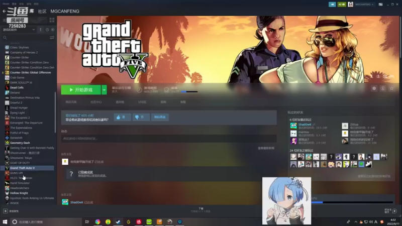The width and height of the screenshot is (402, 226).
Task: Switch to Big Picture mode icon
Action: tap(380, 5)
